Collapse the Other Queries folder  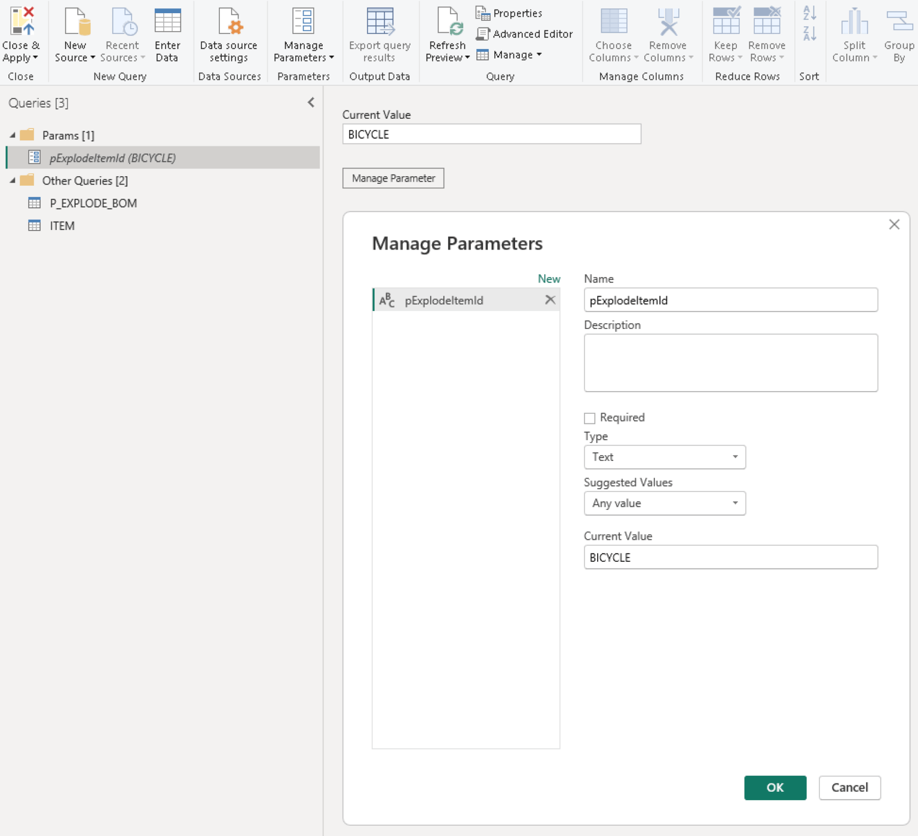(13, 181)
